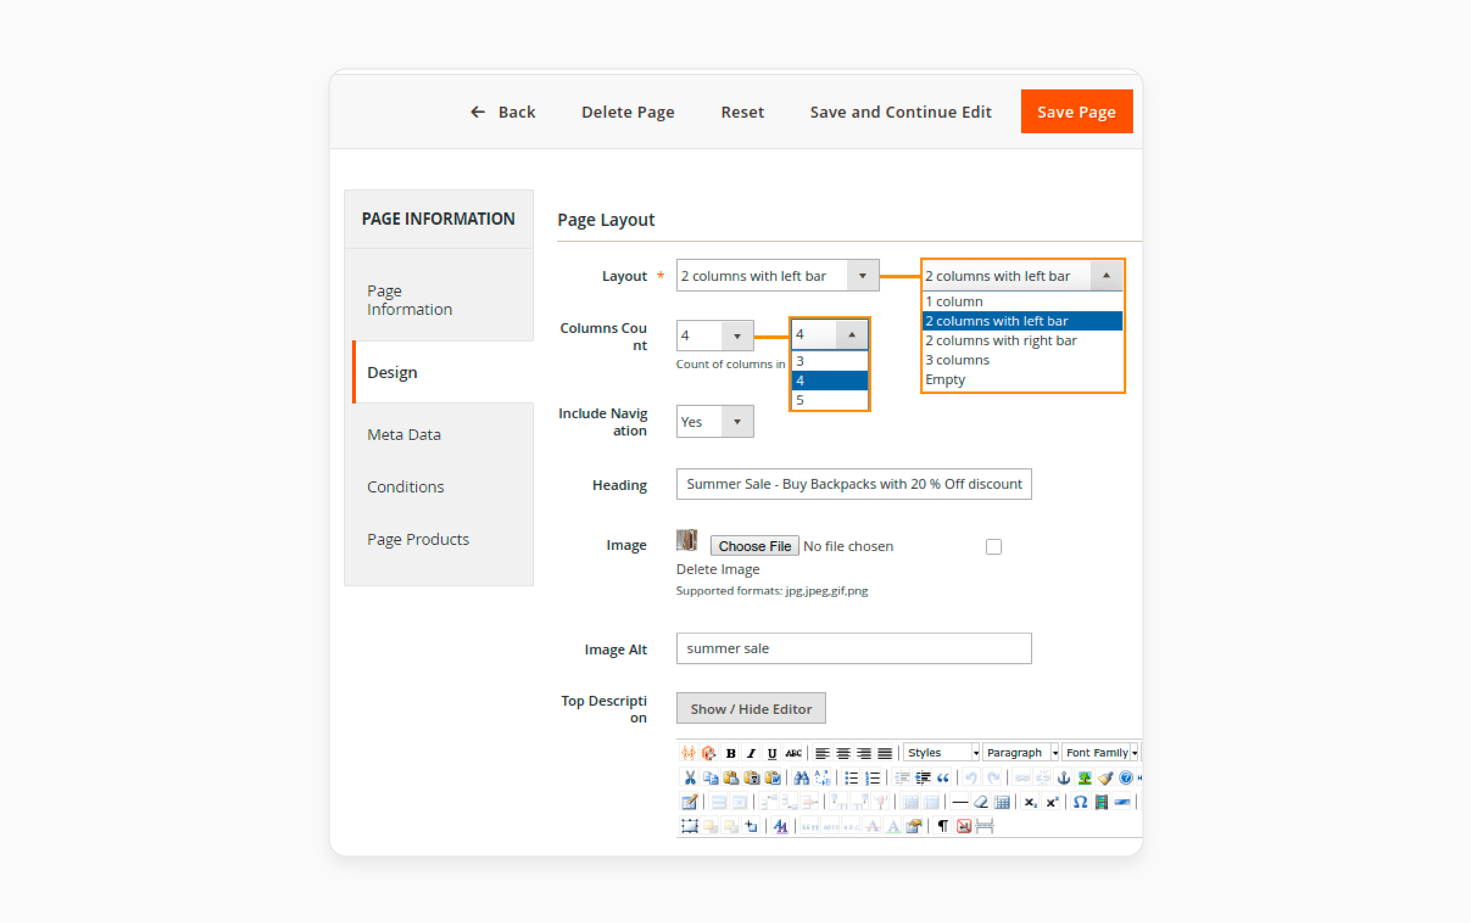Open the Layout dropdown
This screenshot has width=1471, height=923.
click(x=777, y=275)
